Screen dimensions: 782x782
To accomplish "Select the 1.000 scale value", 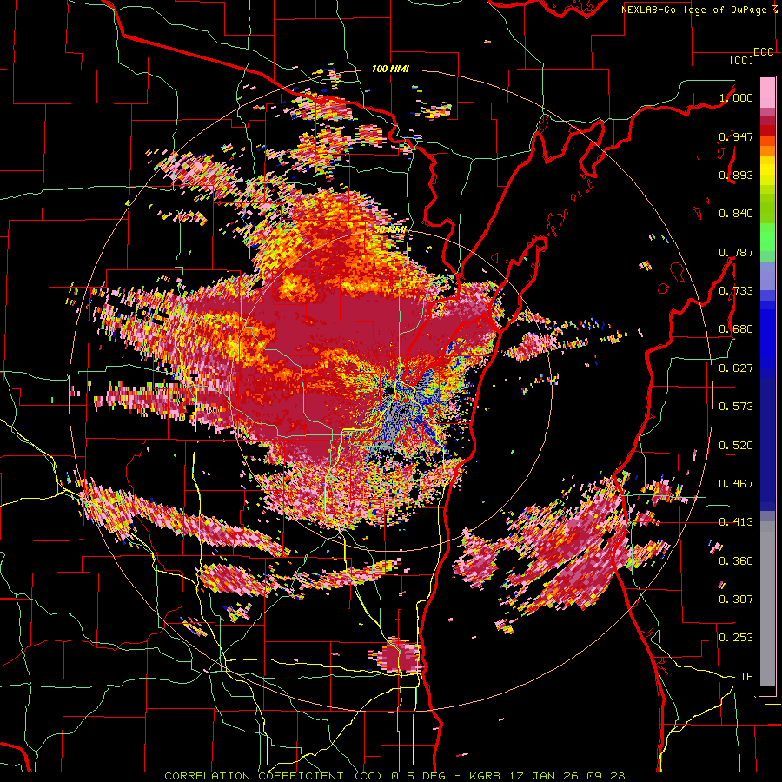I will (x=736, y=97).
